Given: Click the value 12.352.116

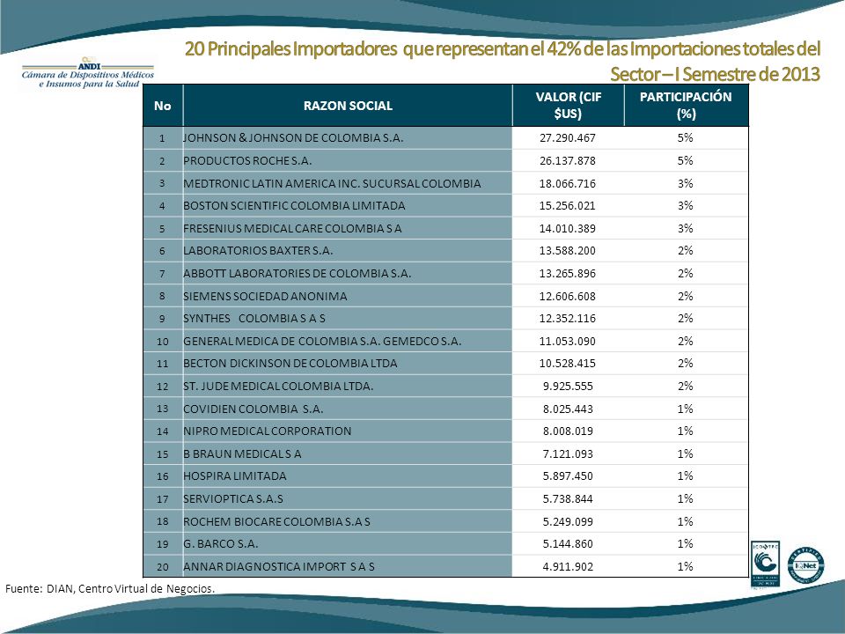Looking at the screenshot, I should [568, 319].
